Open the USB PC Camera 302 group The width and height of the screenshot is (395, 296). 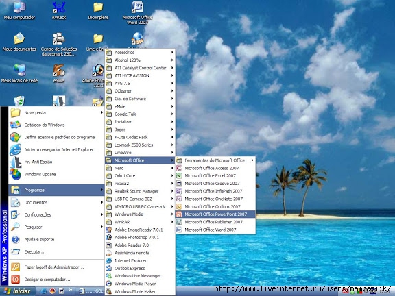[x=140, y=199]
